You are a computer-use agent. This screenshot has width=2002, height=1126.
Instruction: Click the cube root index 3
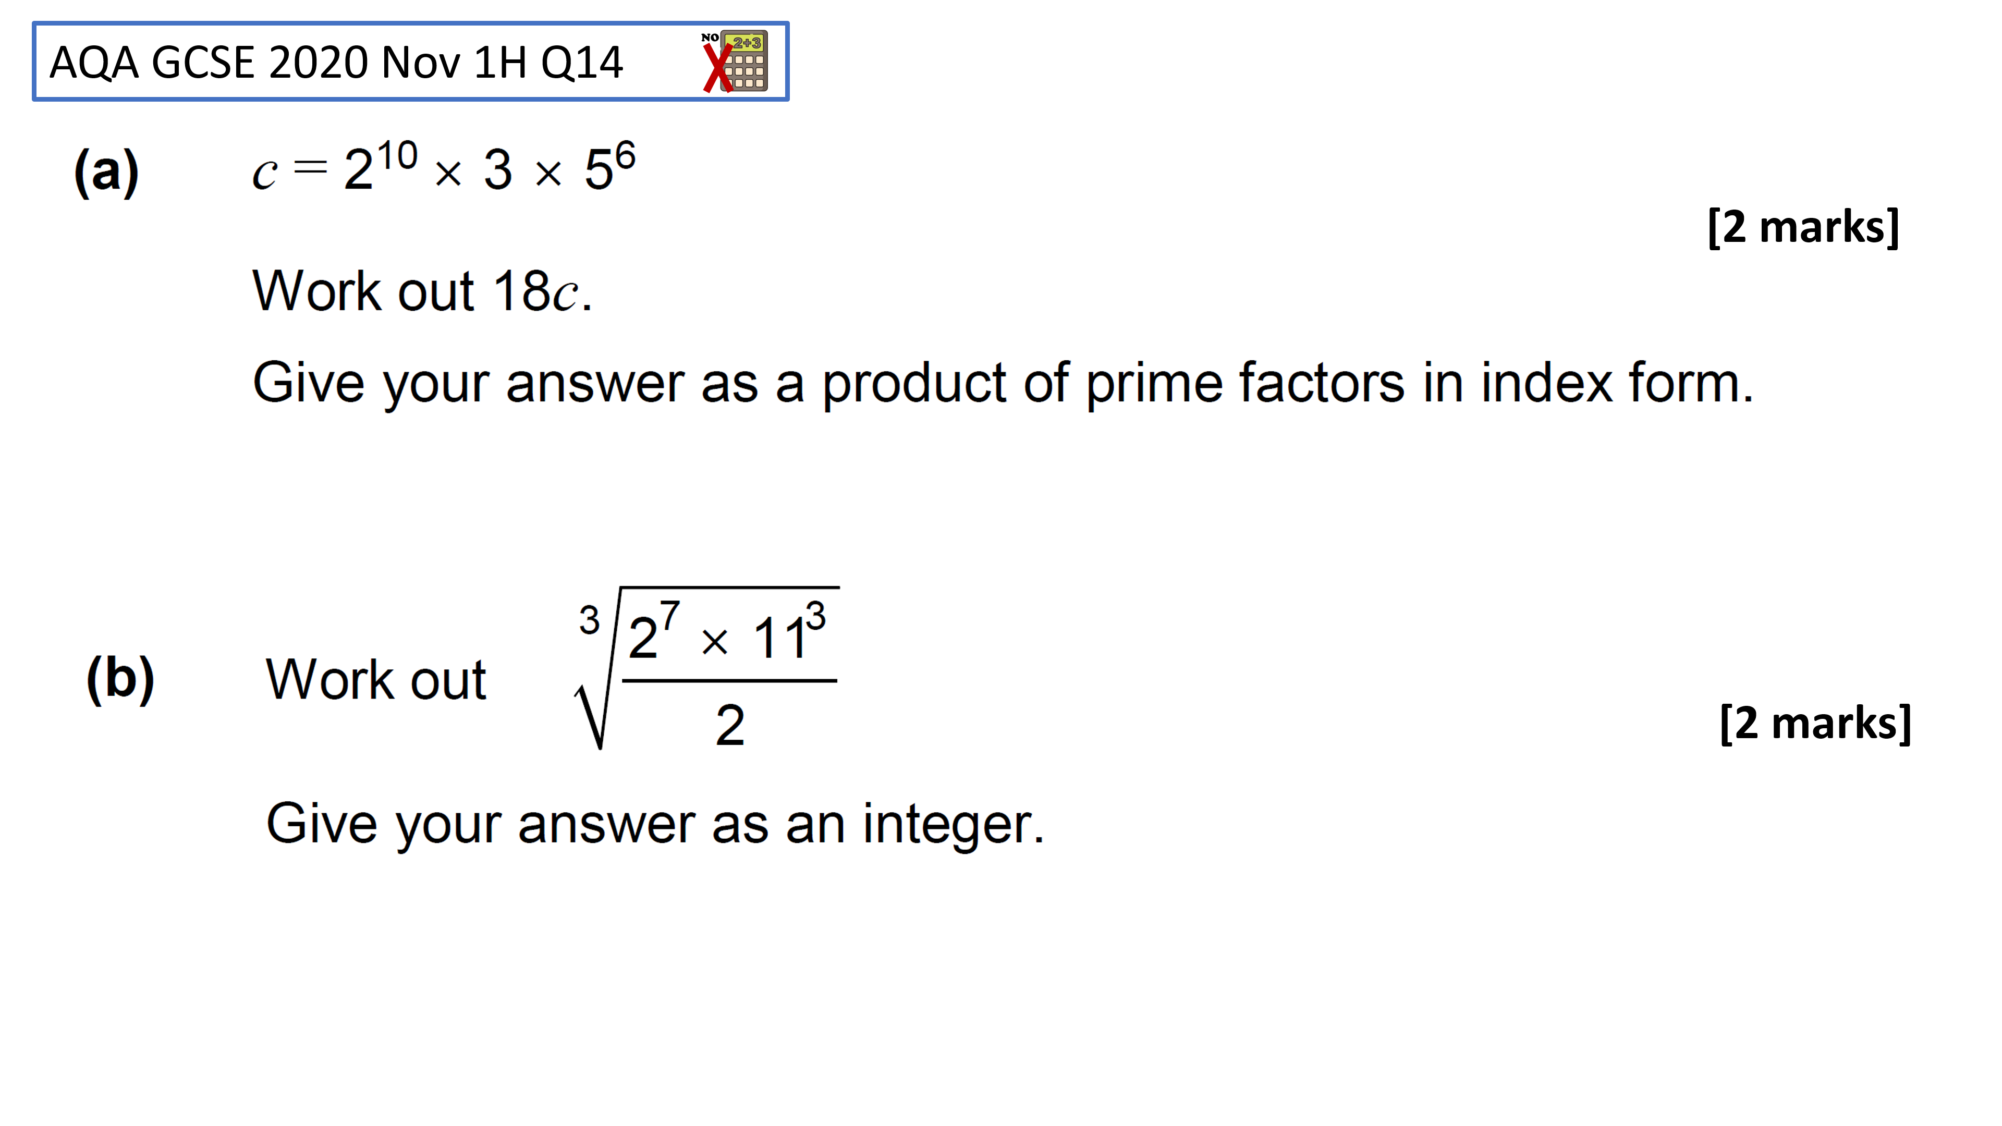589,620
